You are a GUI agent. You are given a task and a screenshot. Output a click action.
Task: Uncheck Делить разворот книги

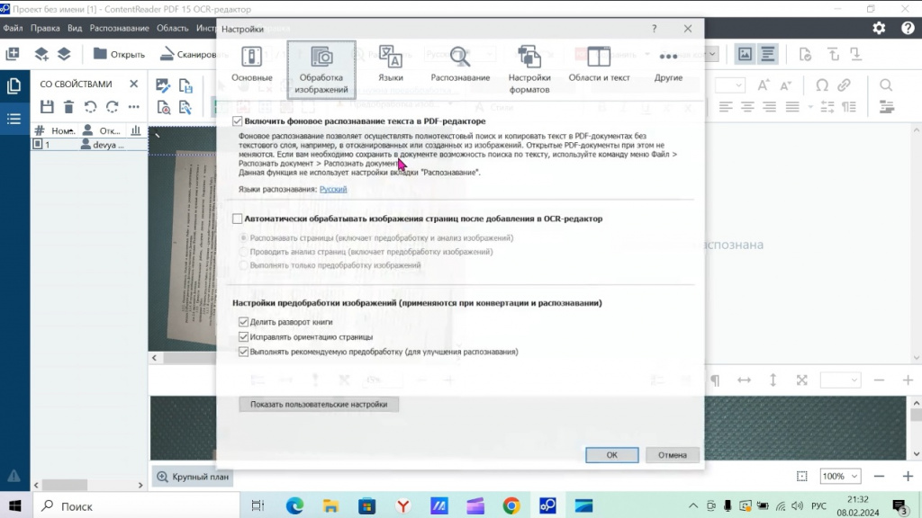click(243, 322)
